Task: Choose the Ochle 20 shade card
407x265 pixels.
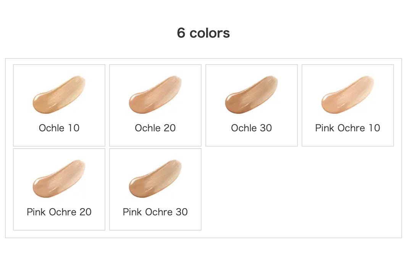Action: click(x=155, y=105)
